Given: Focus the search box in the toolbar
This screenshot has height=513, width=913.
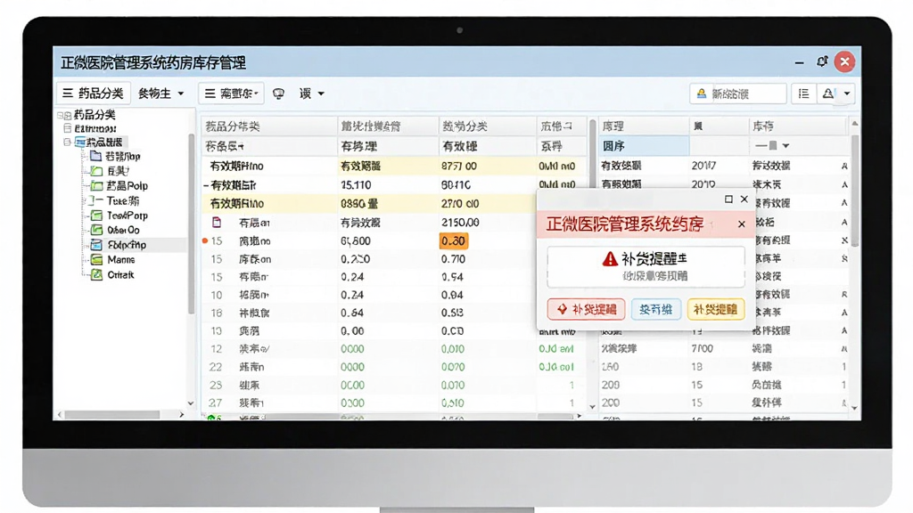Looking at the screenshot, I should coord(738,94).
